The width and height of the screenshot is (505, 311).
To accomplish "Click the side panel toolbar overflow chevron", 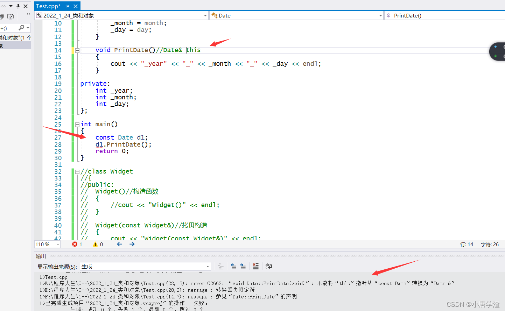I will click(x=28, y=15).
